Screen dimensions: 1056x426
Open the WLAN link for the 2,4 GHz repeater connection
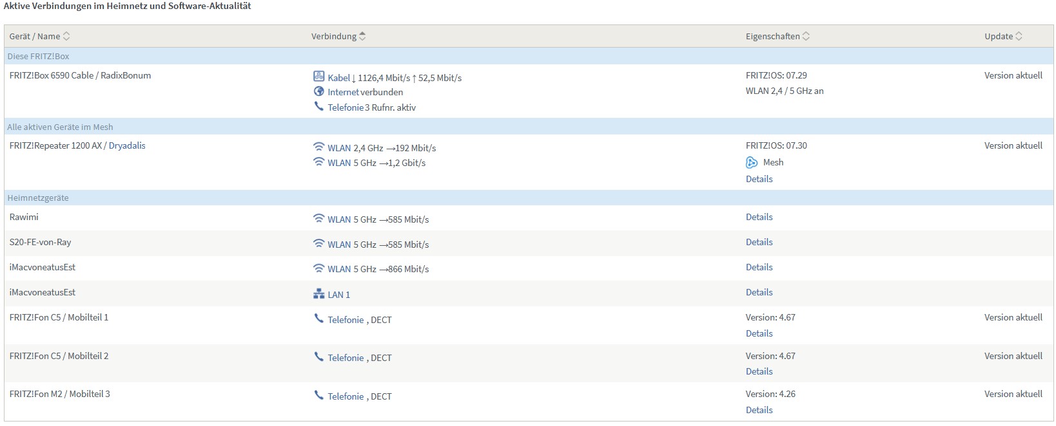(338, 148)
